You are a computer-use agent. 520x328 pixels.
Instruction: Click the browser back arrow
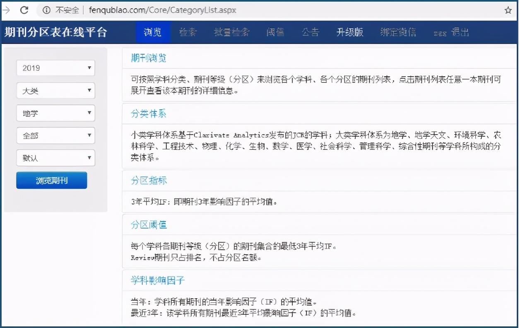pyautogui.click(x=6, y=10)
